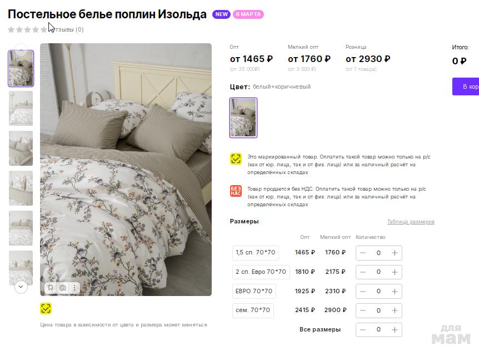The height and width of the screenshot is (352, 479).
Task: Click the pink '8 МАРТА' badge
Action: tap(248, 14)
